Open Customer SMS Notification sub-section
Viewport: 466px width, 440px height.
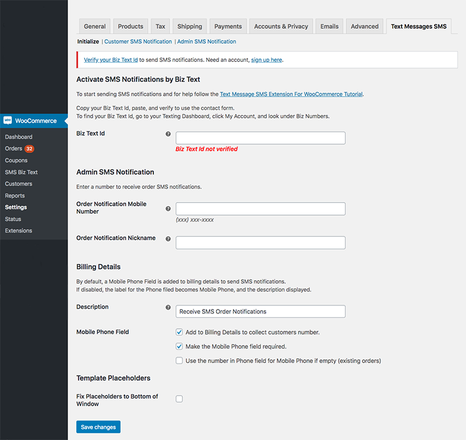point(138,41)
